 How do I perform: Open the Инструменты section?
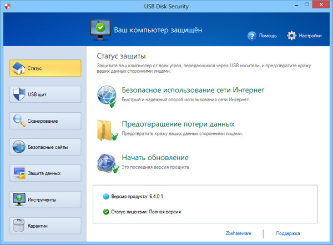pos(43,199)
